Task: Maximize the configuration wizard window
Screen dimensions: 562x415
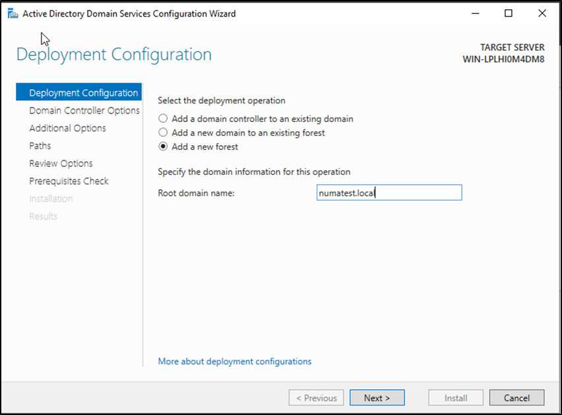Action: (508, 13)
